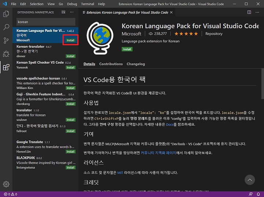The height and width of the screenshot is (197, 264).
Task: Install the fallroot spell checker extension
Action: [70, 131]
